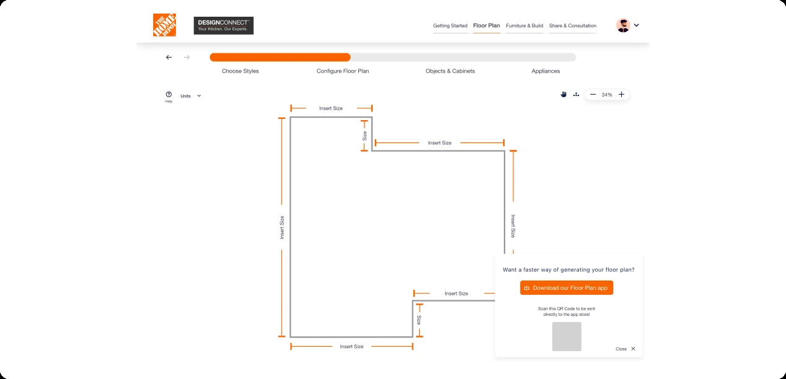Expand the account menu chevron
The height and width of the screenshot is (379, 786).
(x=637, y=25)
